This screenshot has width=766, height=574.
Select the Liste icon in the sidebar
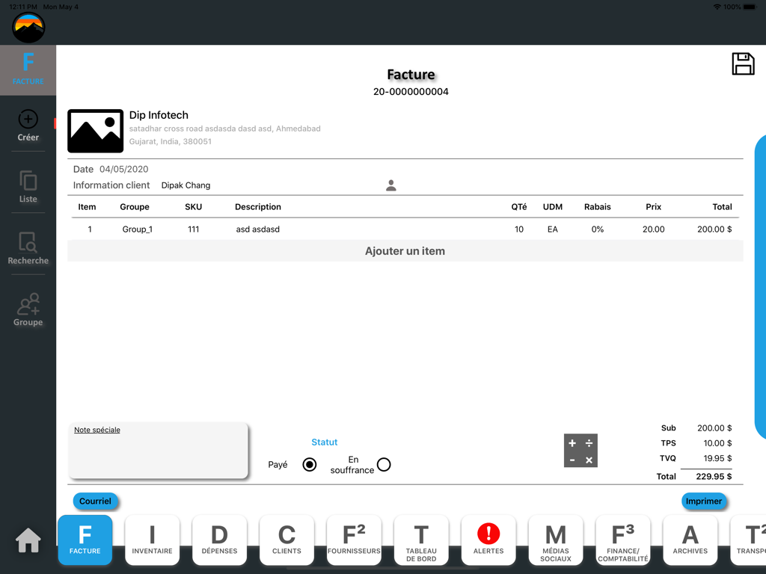(x=28, y=187)
